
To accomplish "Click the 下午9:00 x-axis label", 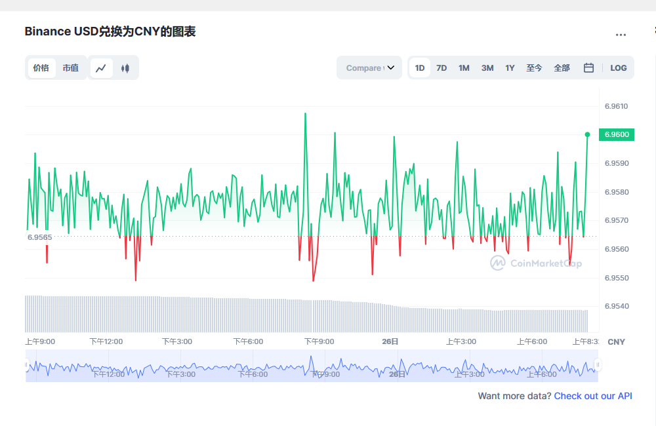I will 319,341.
